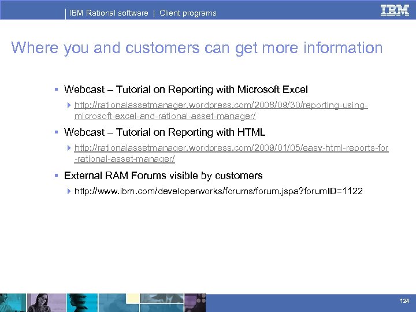Click 'Webcast – Tutorial on Reporting with HTML'
This screenshot has height=312, width=416.
(x=165, y=132)
